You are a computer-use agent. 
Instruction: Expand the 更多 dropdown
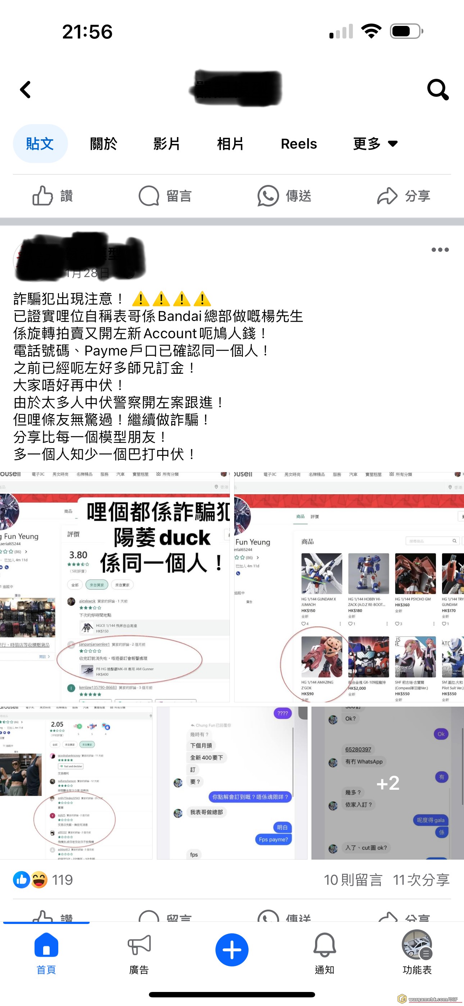(x=375, y=144)
